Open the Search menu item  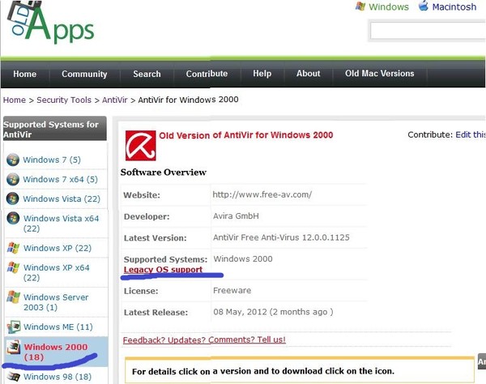click(147, 74)
